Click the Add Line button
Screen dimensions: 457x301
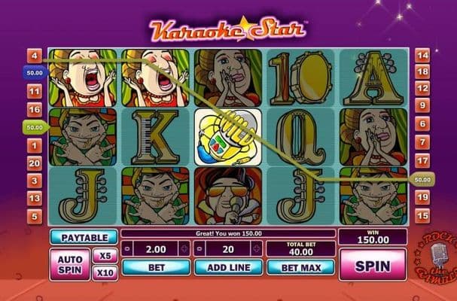229,267
